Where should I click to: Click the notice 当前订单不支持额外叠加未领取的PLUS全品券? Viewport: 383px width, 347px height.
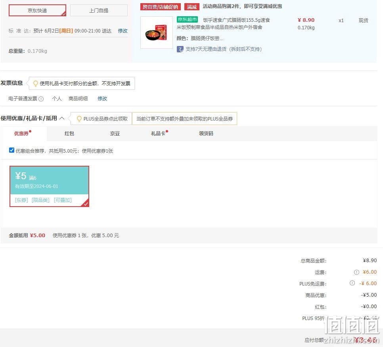click(184, 119)
